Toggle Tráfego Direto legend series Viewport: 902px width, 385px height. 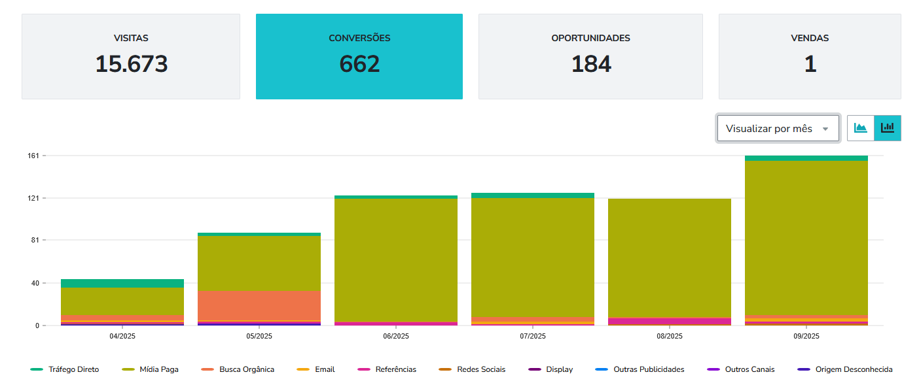tap(65, 369)
